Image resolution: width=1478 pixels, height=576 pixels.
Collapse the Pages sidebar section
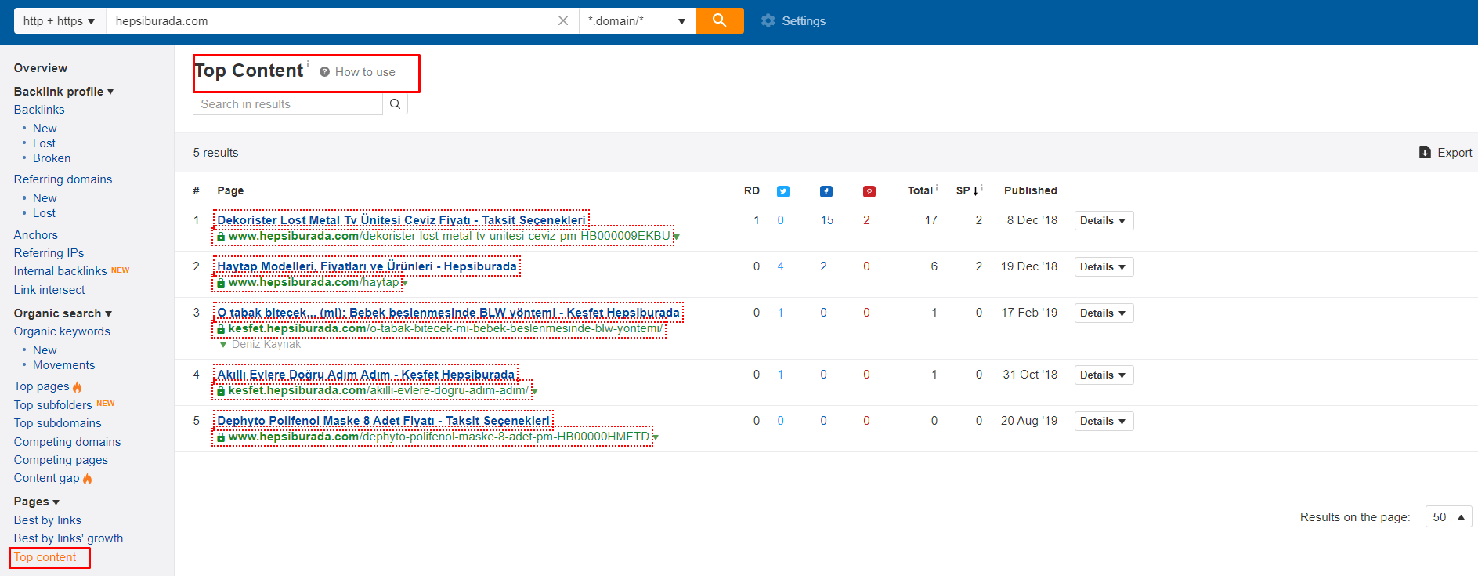[x=37, y=502]
